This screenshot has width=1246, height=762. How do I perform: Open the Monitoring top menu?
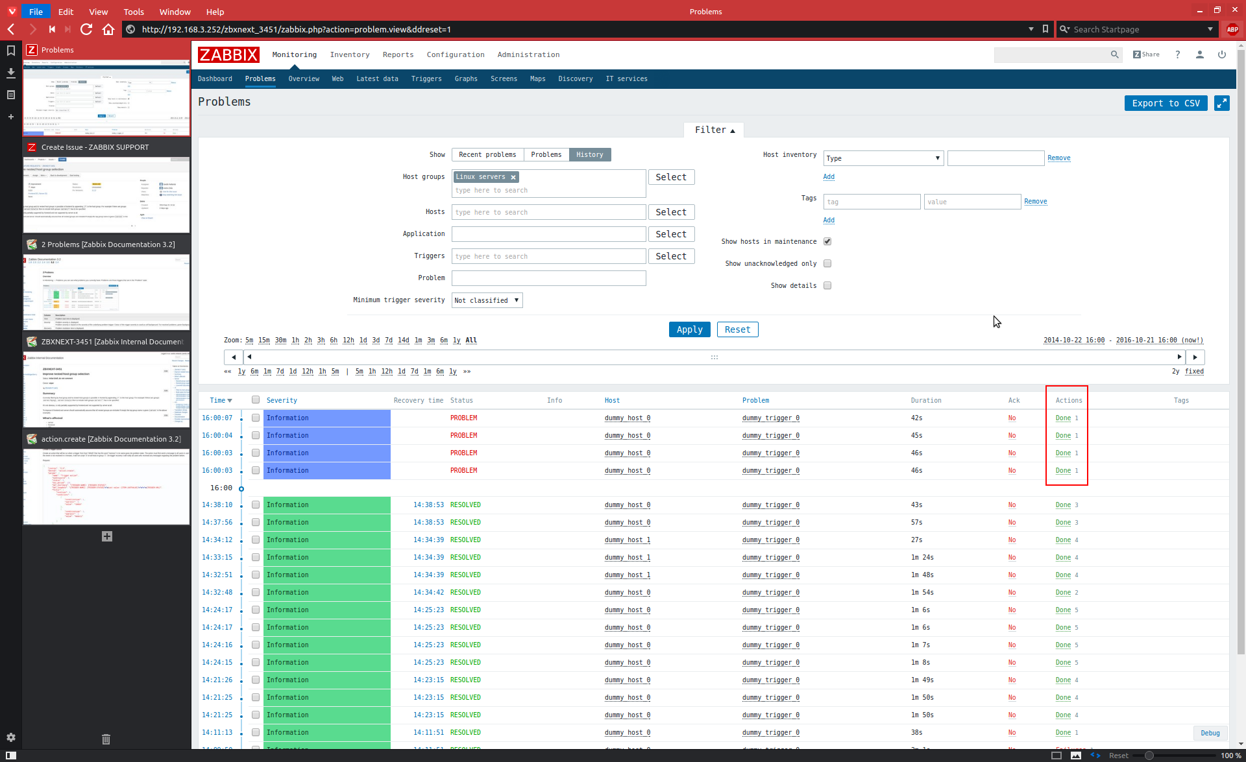click(x=295, y=54)
